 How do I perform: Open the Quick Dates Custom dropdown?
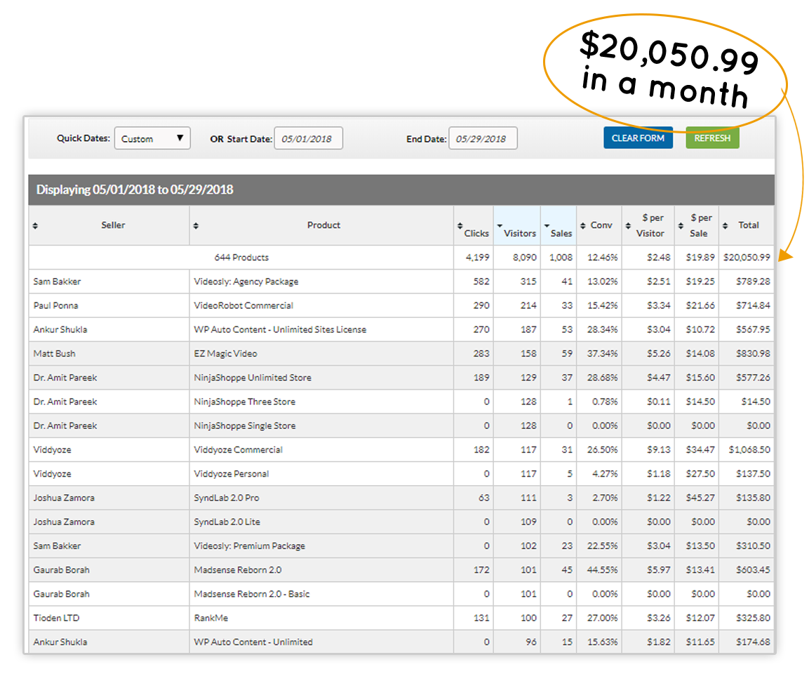(x=152, y=138)
